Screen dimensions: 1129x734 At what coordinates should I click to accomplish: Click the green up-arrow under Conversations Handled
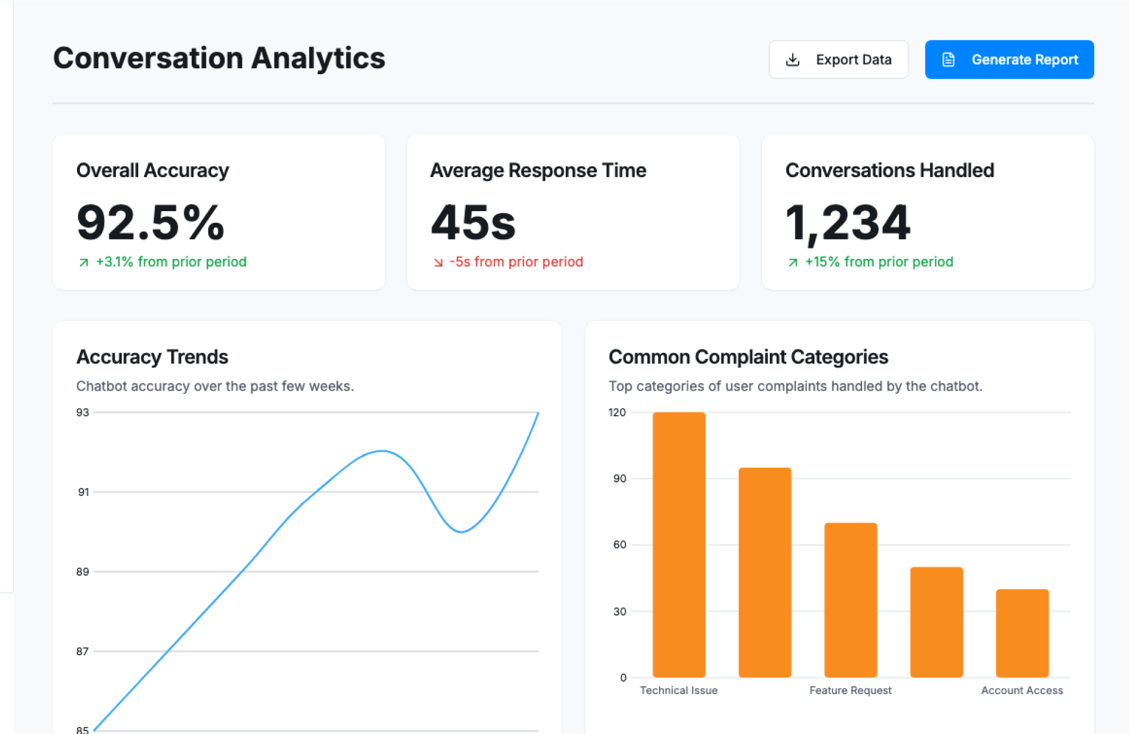[793, 262]
